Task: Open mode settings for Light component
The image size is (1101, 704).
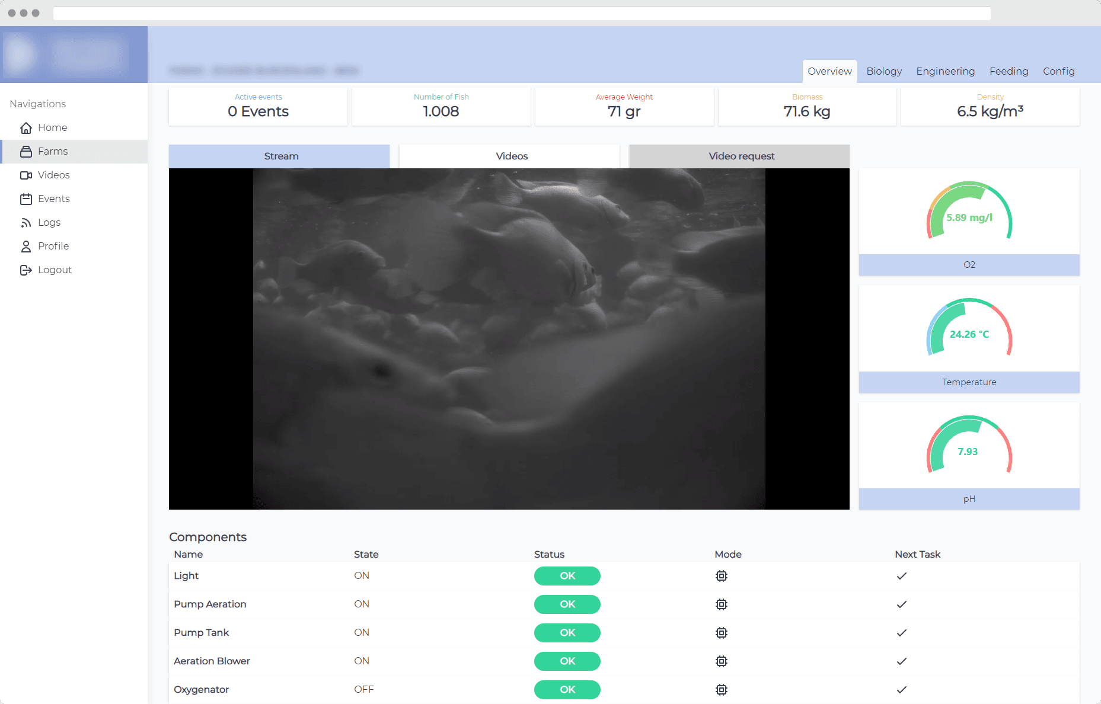Action: (722, 575)
